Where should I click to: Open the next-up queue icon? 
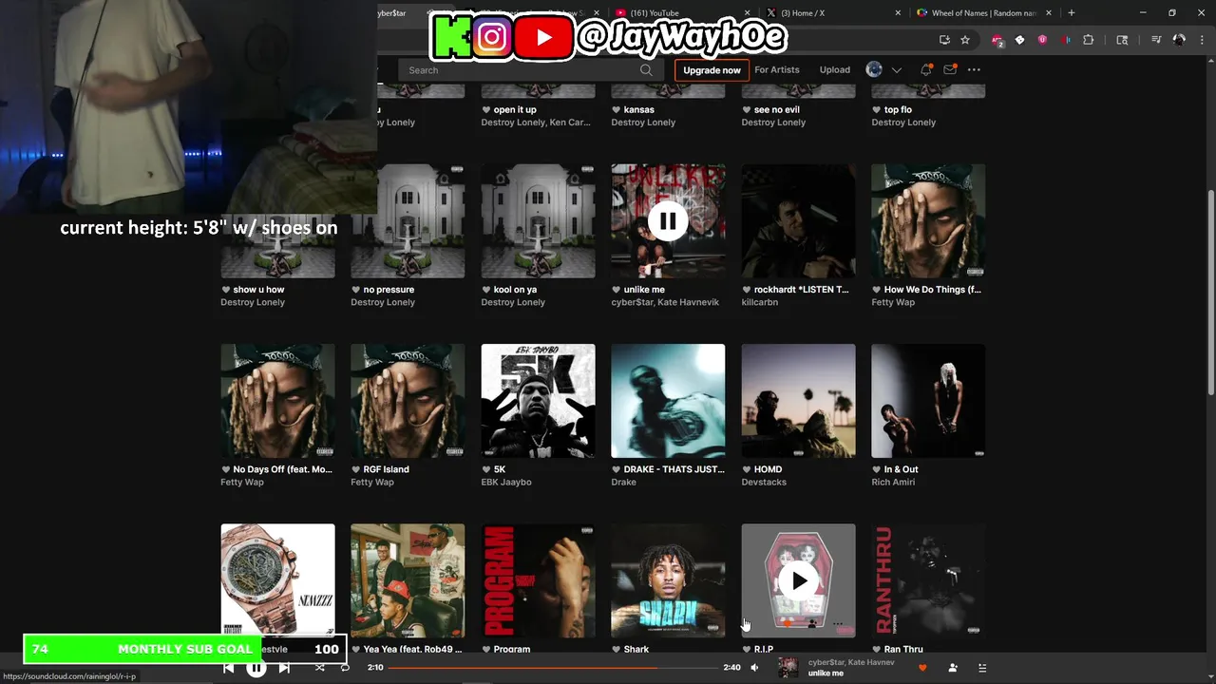[982, 668]
